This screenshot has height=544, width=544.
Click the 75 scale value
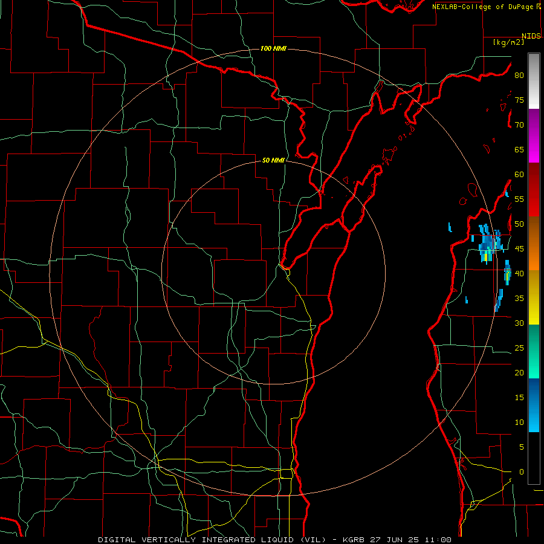[x=519, y=100]
